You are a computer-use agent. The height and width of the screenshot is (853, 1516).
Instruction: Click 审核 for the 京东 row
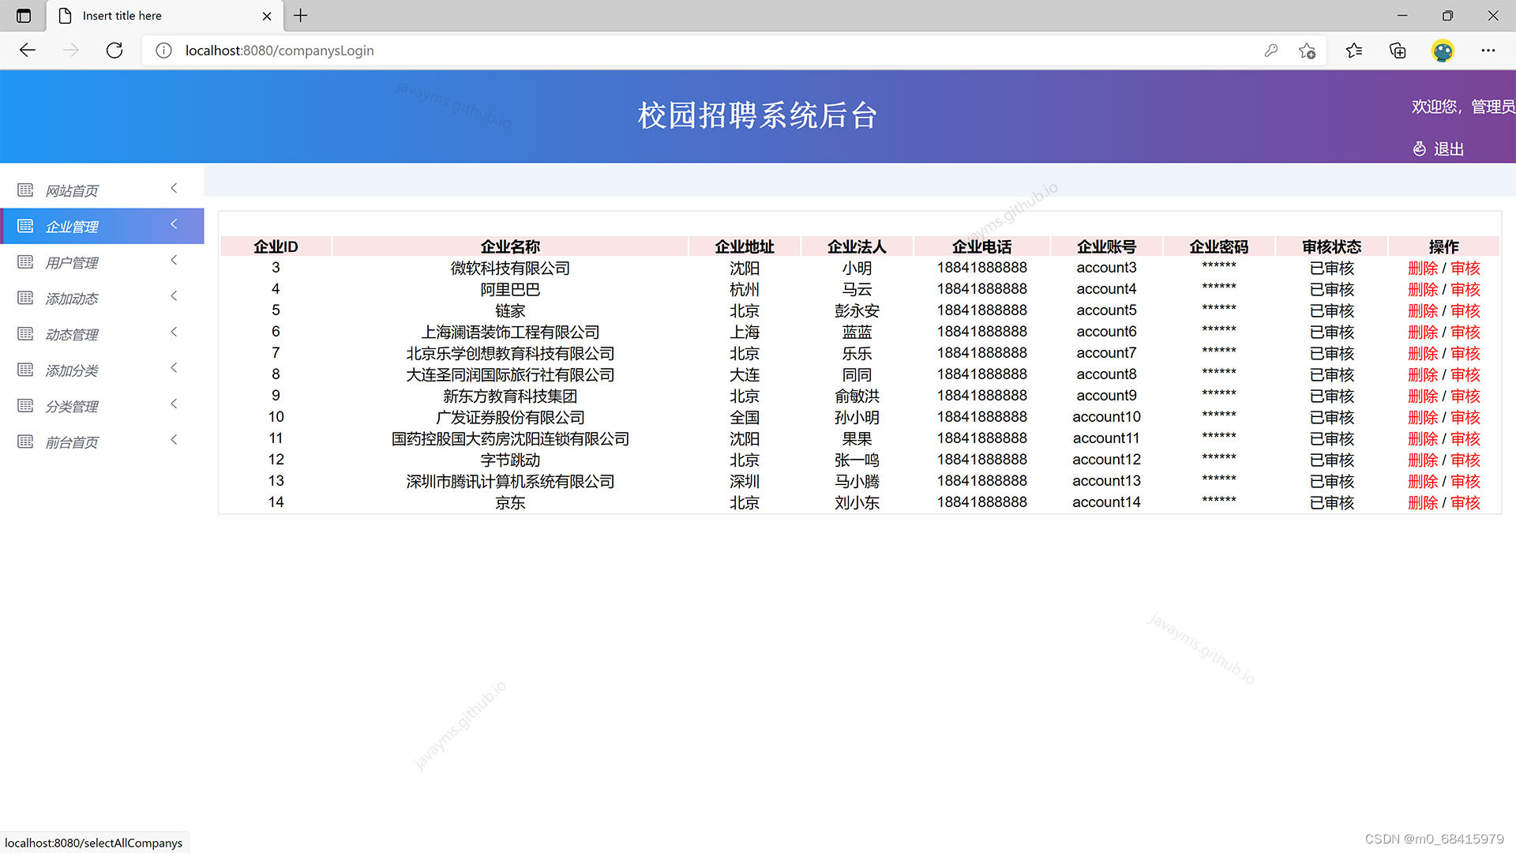pyautogui.click(x=1466, y=502)
